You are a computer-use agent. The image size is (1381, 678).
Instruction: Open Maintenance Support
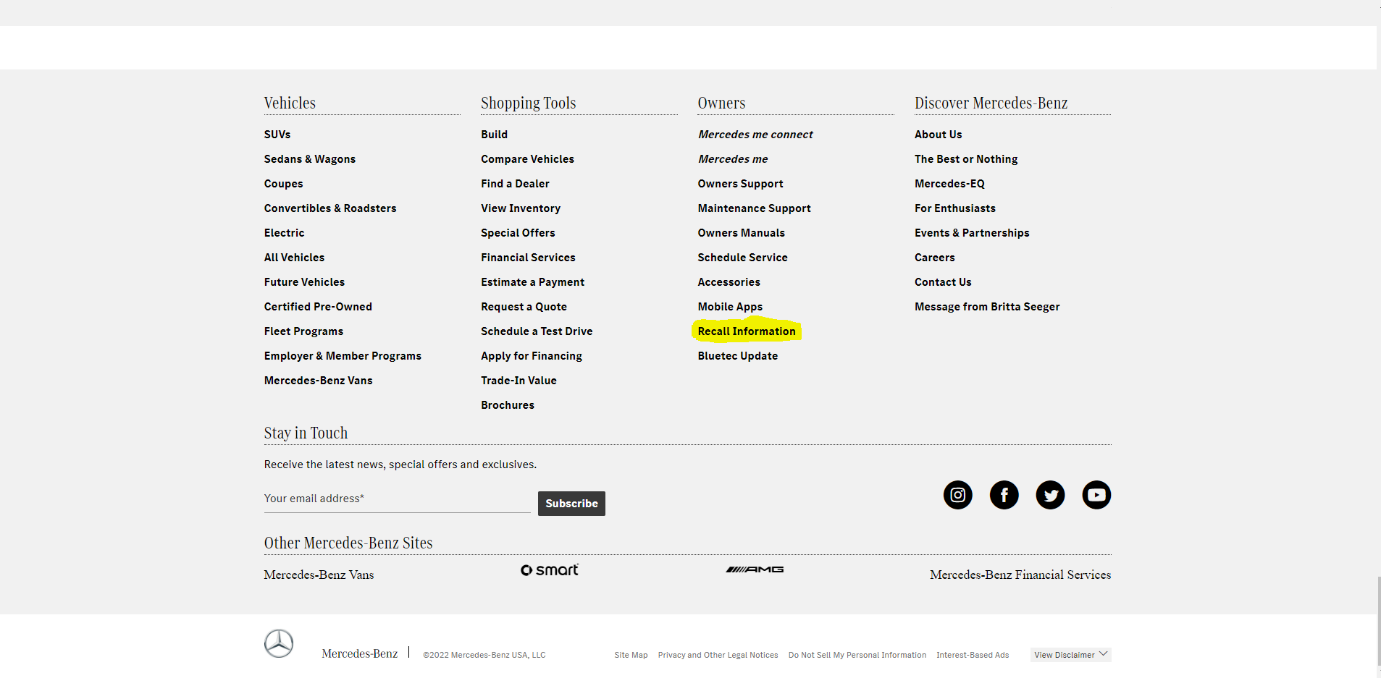[754, 208]
